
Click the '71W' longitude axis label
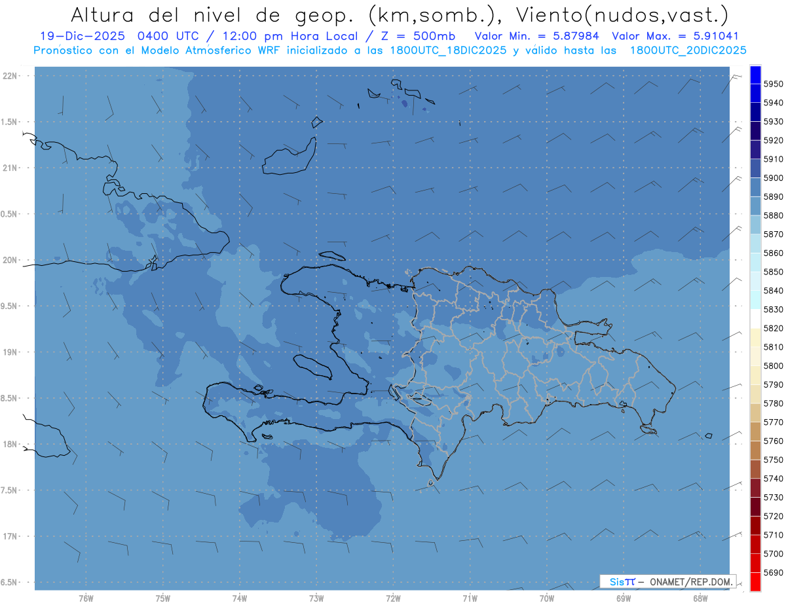click(x=470, y=598)
